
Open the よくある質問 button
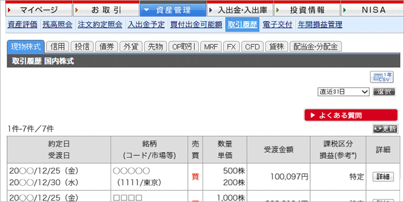(351, 115)
